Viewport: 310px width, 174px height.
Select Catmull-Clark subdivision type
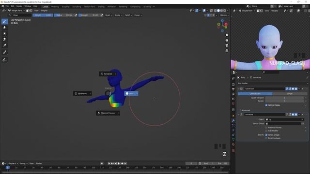(x=255, y=94)
